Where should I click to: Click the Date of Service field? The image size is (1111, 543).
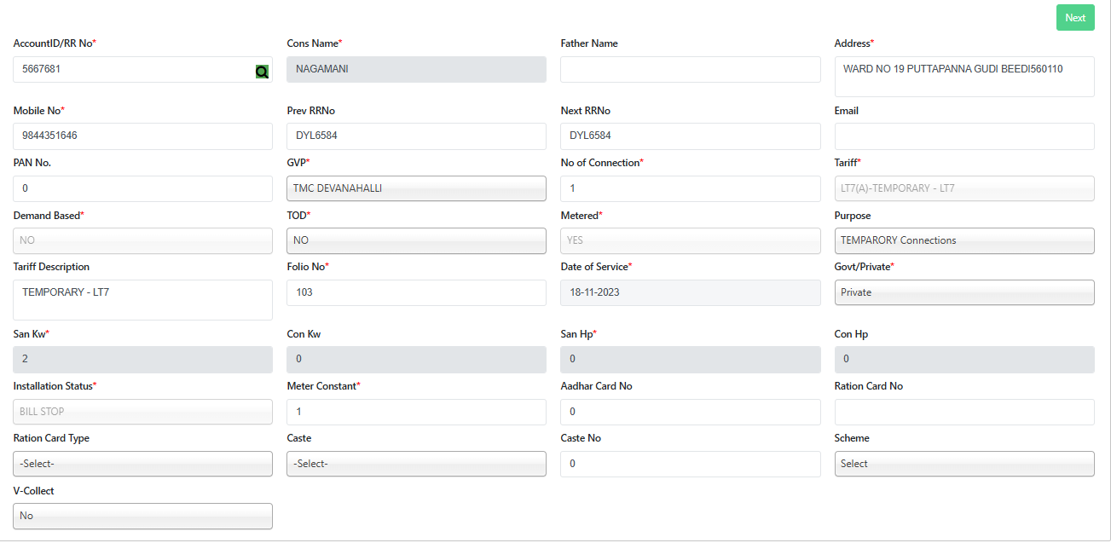coord(691,292)
